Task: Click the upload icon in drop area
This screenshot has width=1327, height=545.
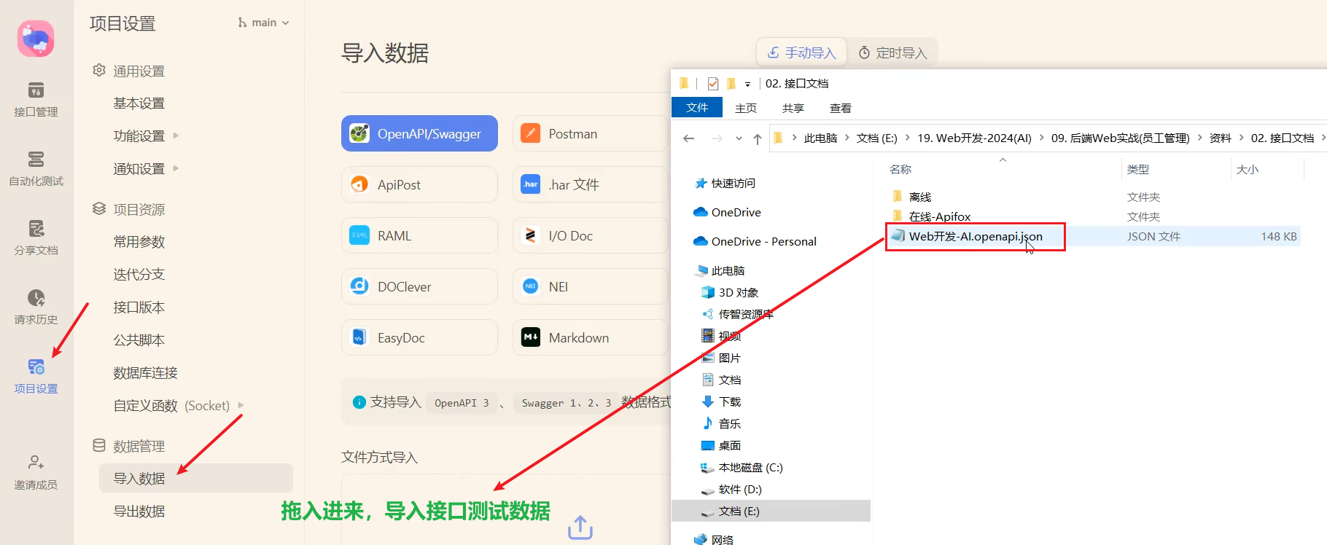Action: (x=580, y=528)
